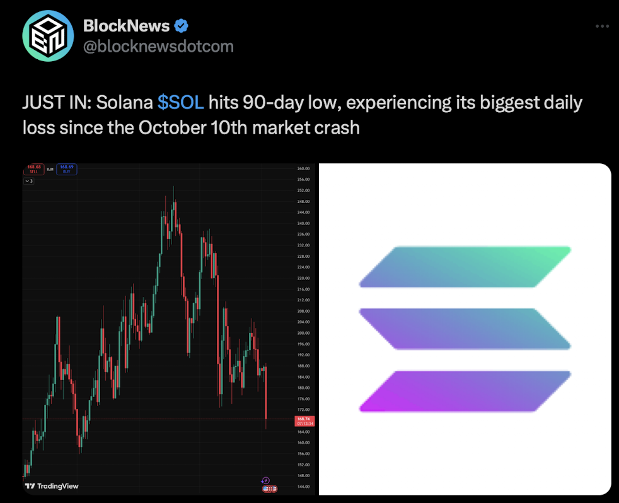Click the blue verified badge beside BlockNews
The height and width of the screenshot is (503, 619).
[181, 25]
